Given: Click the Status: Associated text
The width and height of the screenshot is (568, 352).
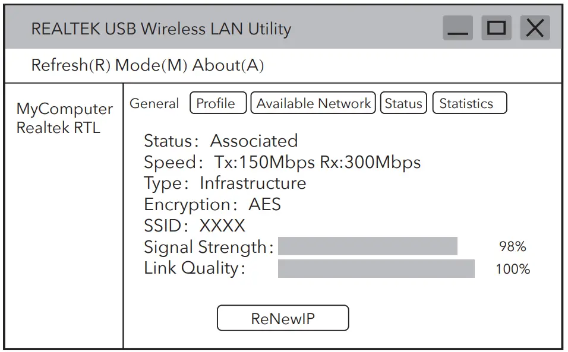Looking at the screenshot, I should (221, 141).
